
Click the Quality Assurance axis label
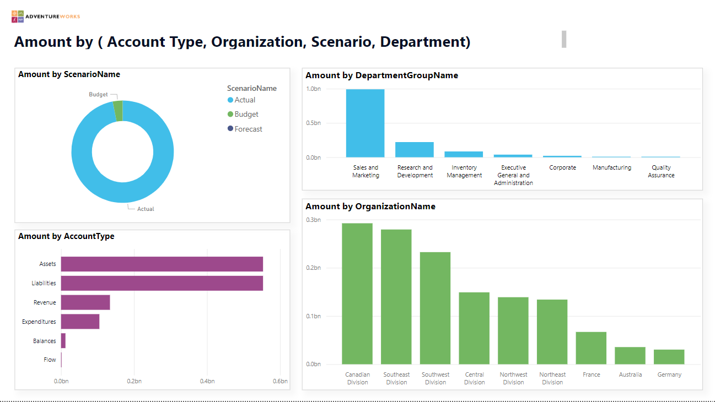(661, 171)
